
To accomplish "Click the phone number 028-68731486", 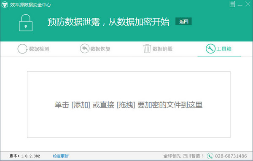I will coord(231,156).
